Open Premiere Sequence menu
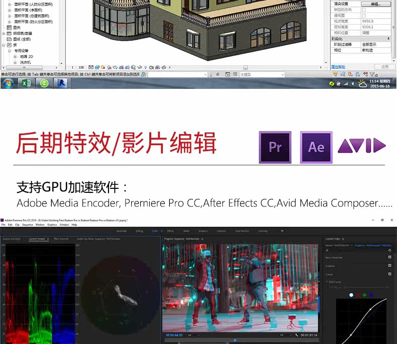The width and height of the screenshot is (397, 344). click(27, 224)
